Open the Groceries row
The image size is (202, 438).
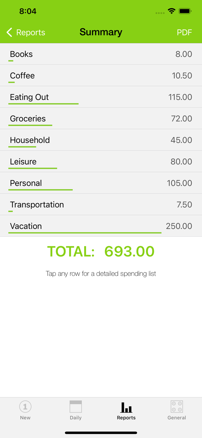click(101, 118)
